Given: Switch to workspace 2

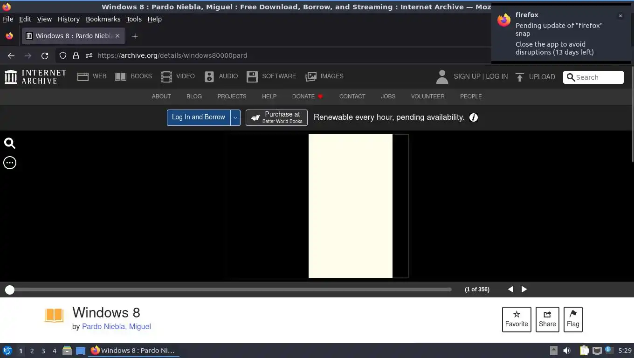Looking at the screenshot, I should [x=32, y=351].
